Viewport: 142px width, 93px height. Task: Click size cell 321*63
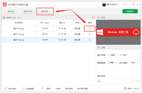pyautogui.click(x=45, y=28)
